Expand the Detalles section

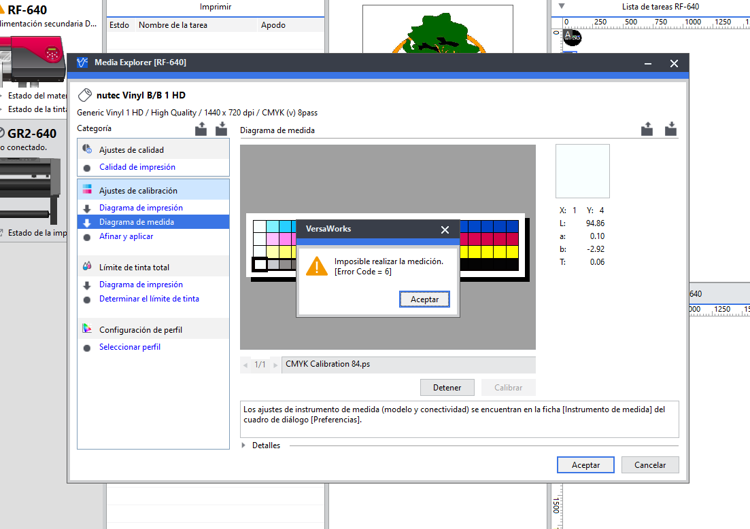(243, 445)
